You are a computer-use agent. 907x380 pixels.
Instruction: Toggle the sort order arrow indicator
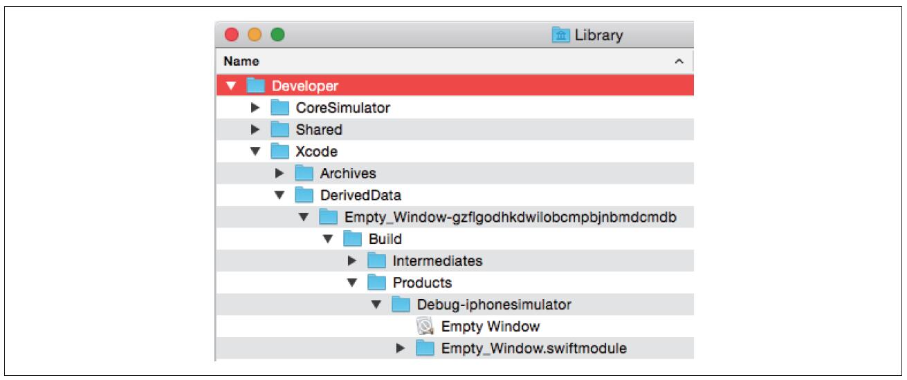point(679,61)
